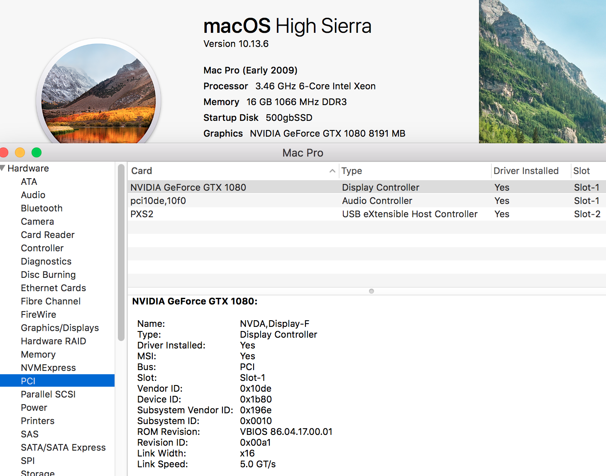Click the Device ID value 0x1b80
Image resolution: width=606 pixels, height=476 pixels.
click(x=256, y=399)
